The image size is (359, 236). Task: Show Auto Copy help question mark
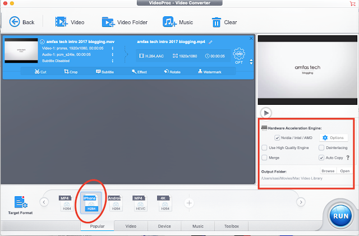348,158
